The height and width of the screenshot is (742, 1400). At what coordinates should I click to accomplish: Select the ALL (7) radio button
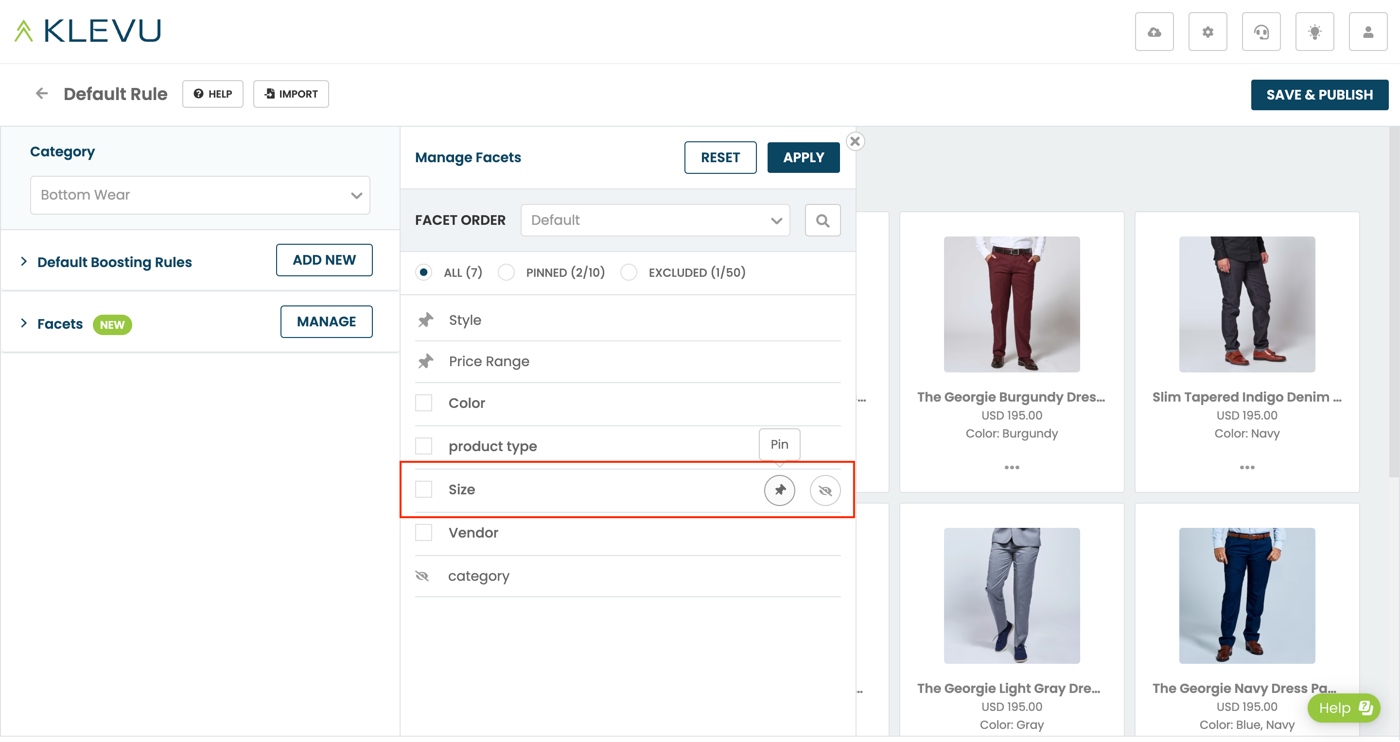[423, 272]
